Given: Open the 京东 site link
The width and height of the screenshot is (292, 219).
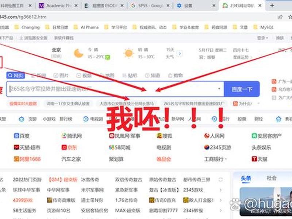Looking at the screenshot, I should [x=69, y=147].
